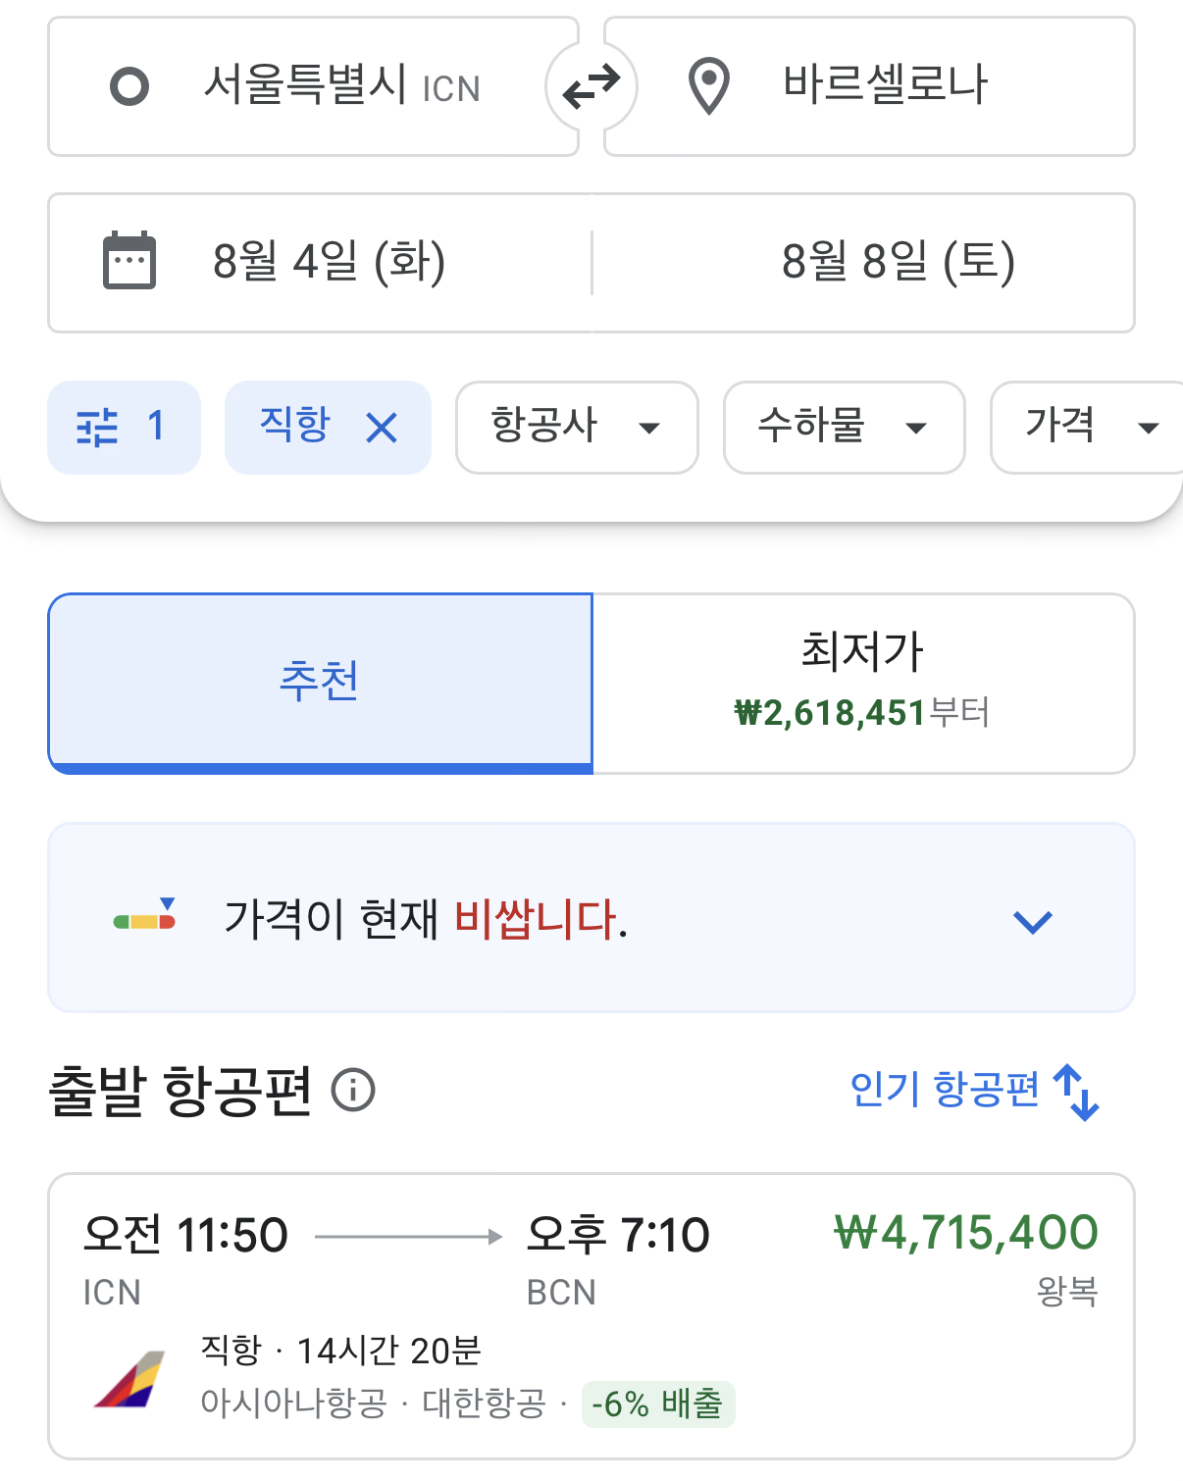The image size is (1183, 1481).
Task: Click the price gauge indicator icon
Action: 145,914
